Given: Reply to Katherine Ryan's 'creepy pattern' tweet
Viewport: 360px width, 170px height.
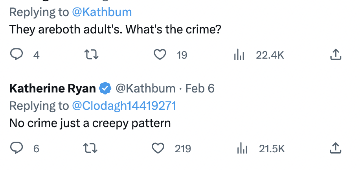Looking at the screenshot, I should click(17, 148).
